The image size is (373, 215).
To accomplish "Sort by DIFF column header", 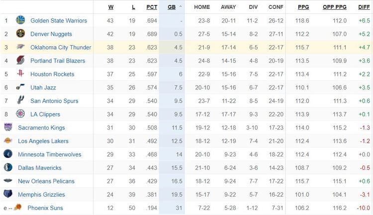I will 364,7.
